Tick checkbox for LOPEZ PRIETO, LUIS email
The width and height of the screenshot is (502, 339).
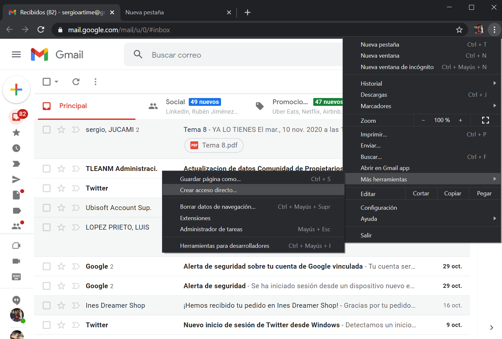click(47, 227)
